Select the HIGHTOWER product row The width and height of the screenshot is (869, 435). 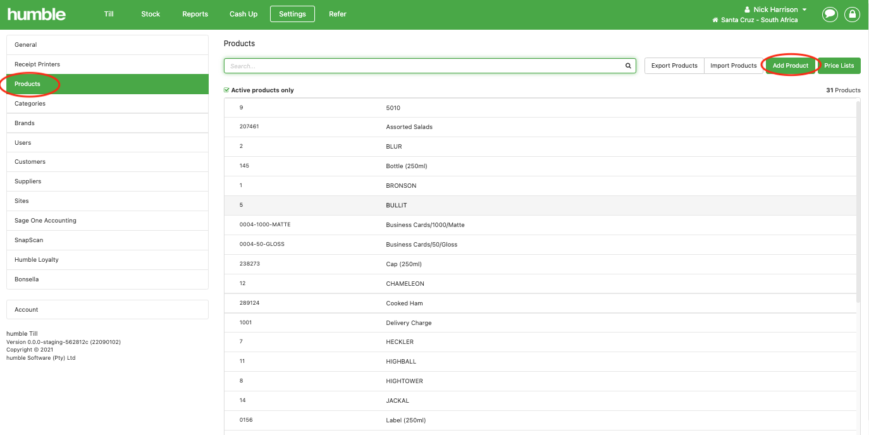coord(540,381)
